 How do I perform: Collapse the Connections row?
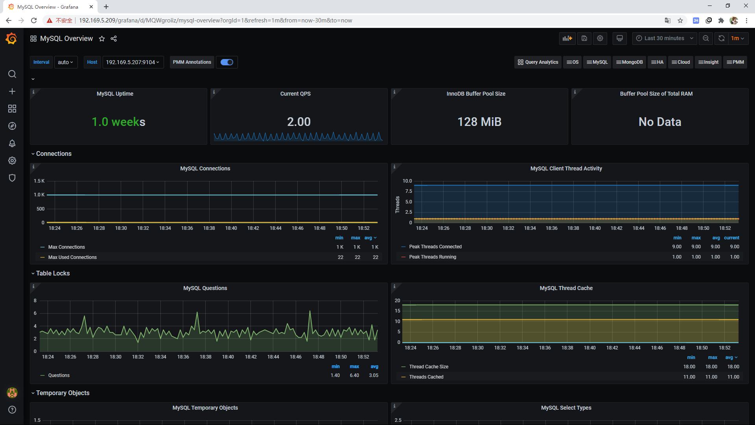click(x=52, y=154)
